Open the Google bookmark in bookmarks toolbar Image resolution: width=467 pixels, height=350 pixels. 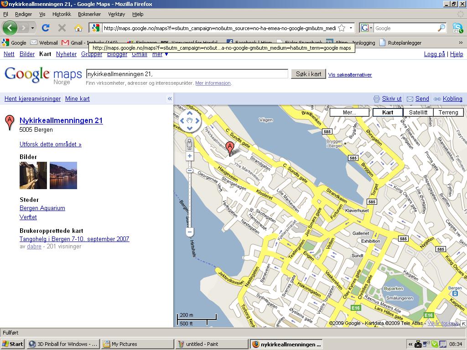pyautogui.click(x=14, y=42)
